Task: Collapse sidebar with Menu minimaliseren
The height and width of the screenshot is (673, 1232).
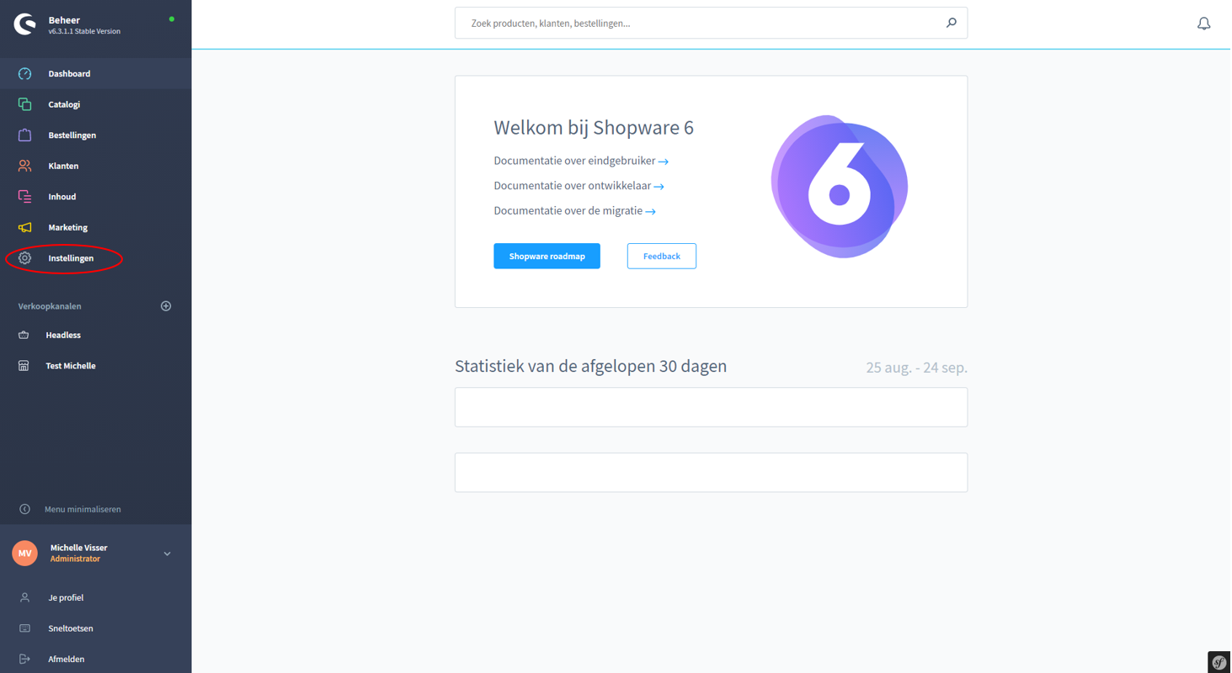Action: pyautogui.click(x=82, y=509)
